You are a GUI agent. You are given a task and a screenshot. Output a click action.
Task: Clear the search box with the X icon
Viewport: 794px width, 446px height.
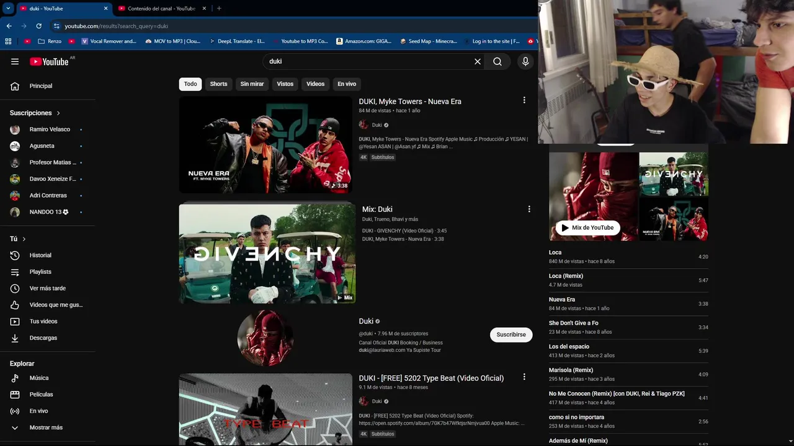point(478,61)
